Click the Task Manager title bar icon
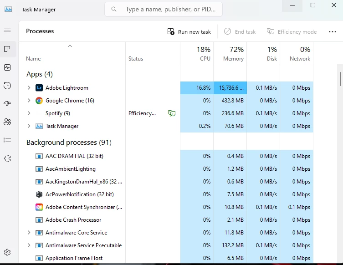 8,10
